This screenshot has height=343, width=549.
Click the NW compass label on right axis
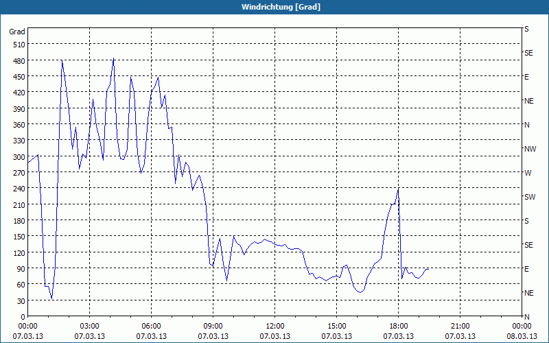click(530, 149)
